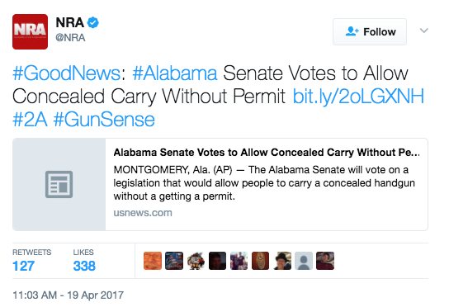The width and height of the screenshot is (449, 307).
Task: Click the usnews.com source link
Action: point(143,213)
